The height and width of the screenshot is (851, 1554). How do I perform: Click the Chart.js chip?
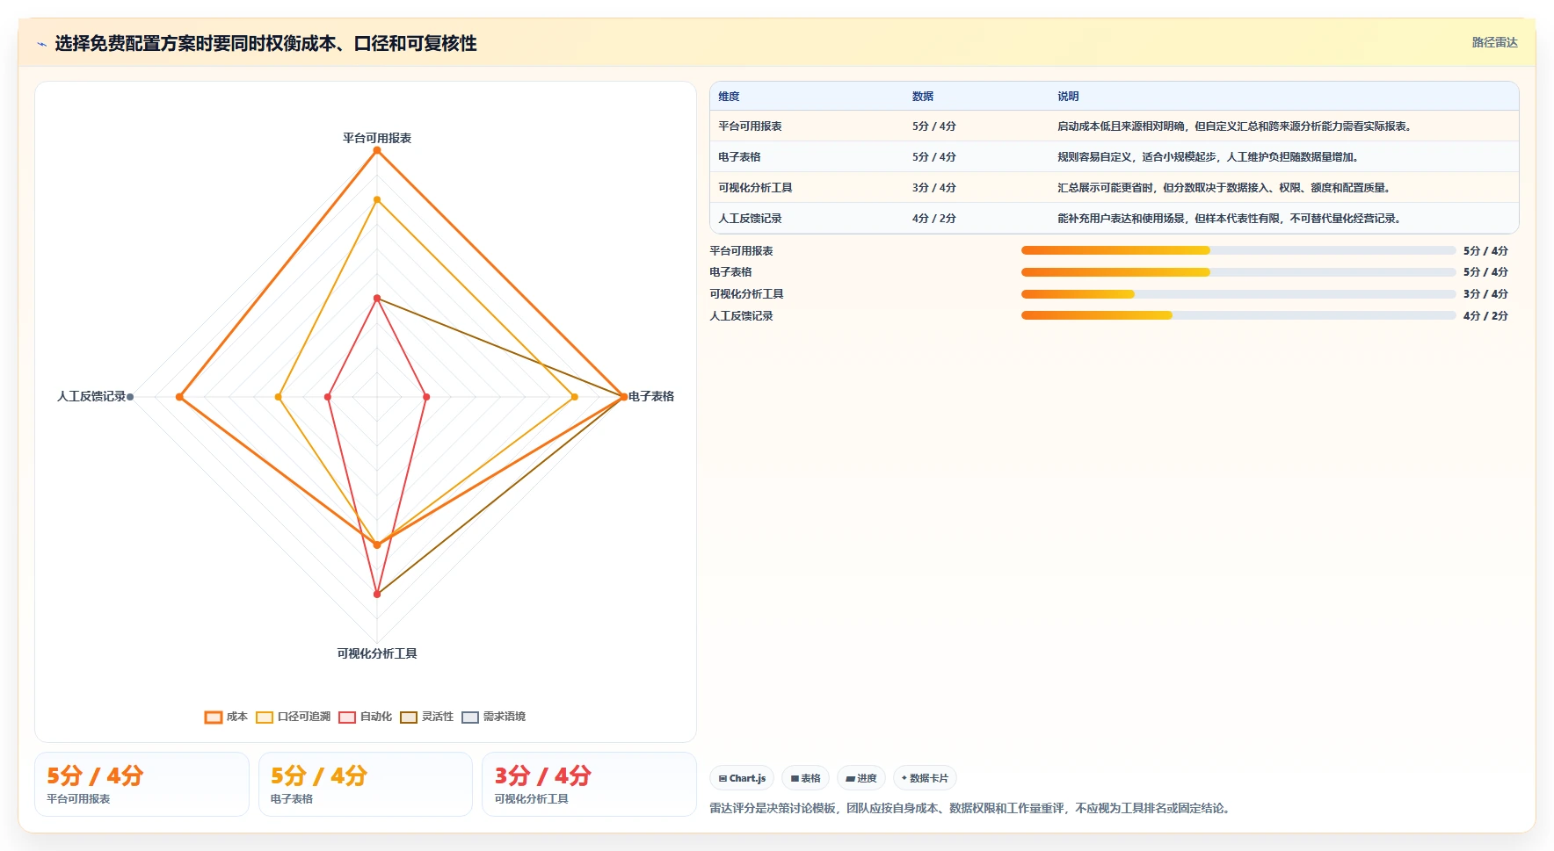pos(742,778)
